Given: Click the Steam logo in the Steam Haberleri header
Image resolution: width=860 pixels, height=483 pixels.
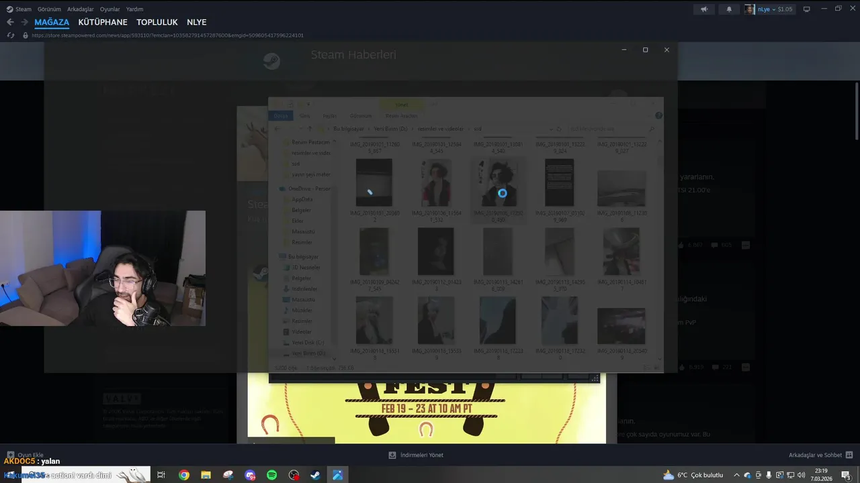Looking at the screenshot, I should coord(271,61).
